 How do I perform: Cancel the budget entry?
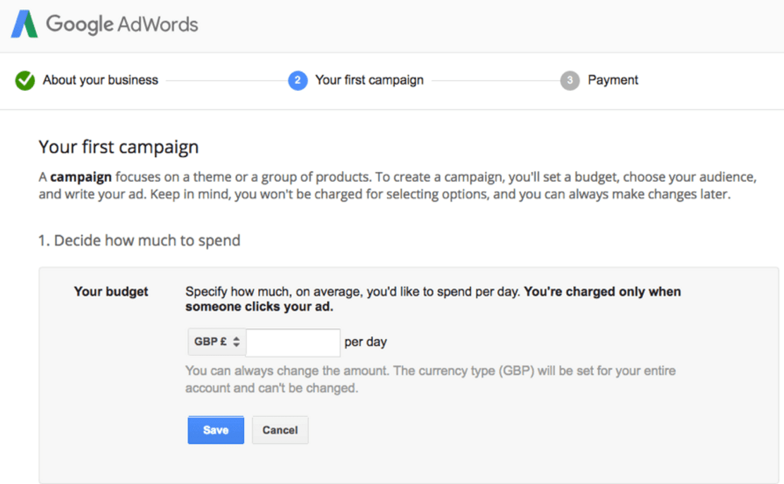(x=280, y=430)
